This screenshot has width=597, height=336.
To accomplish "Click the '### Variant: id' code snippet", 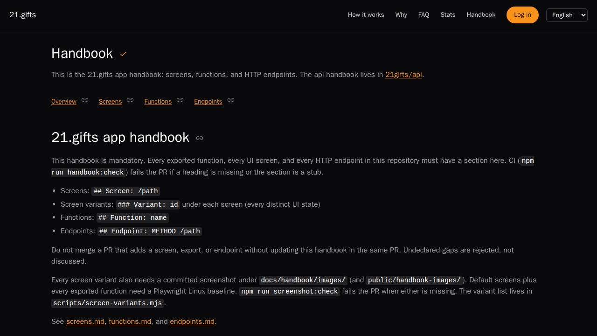I will 148,205.
